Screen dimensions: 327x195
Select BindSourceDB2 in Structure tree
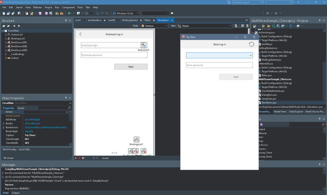pos(19,47)
